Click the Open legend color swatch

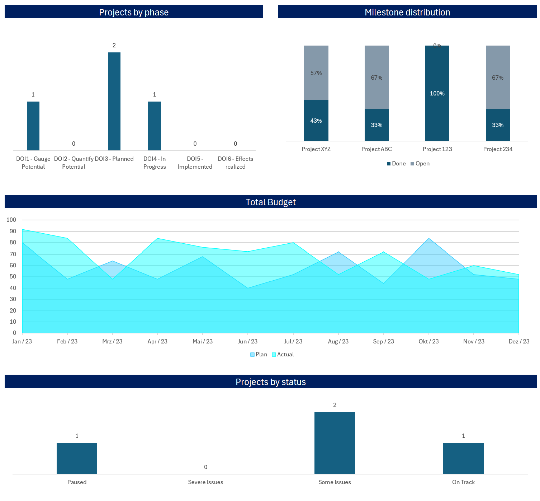point(412,164)
